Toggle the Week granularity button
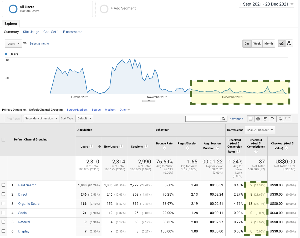Screen dimensions: 300x238 [x=257, y=43]
